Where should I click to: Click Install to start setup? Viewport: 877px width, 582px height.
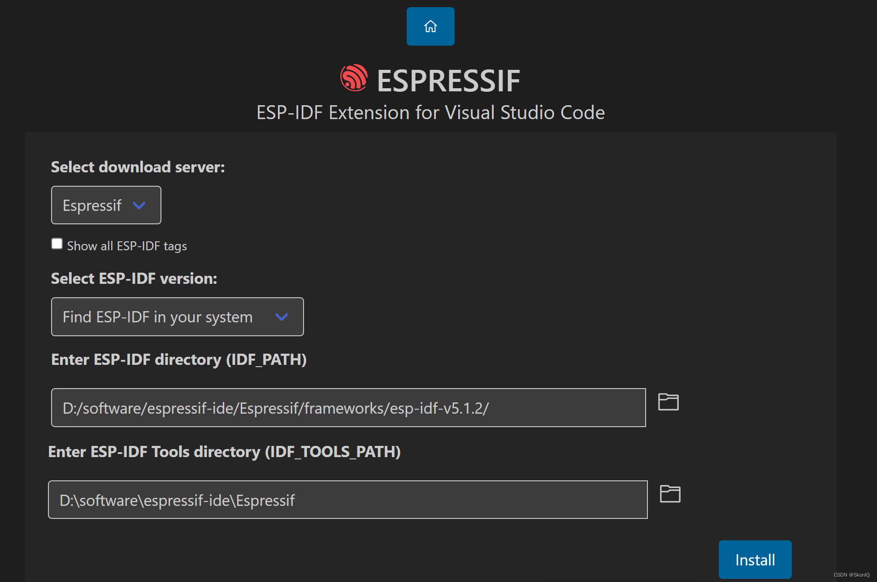(x=755, y=559)
